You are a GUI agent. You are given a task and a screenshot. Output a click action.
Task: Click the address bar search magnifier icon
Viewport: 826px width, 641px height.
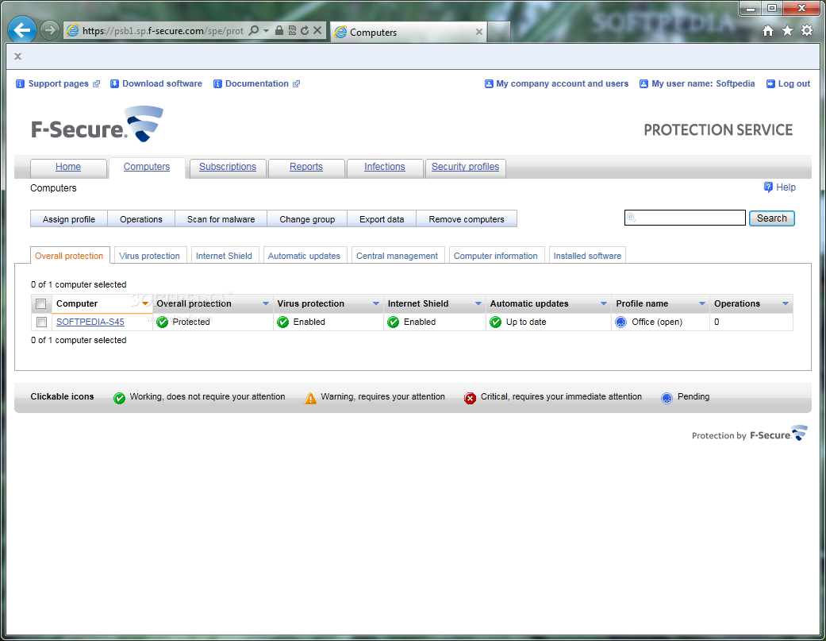pyautogui.click(x=254, y=30)
